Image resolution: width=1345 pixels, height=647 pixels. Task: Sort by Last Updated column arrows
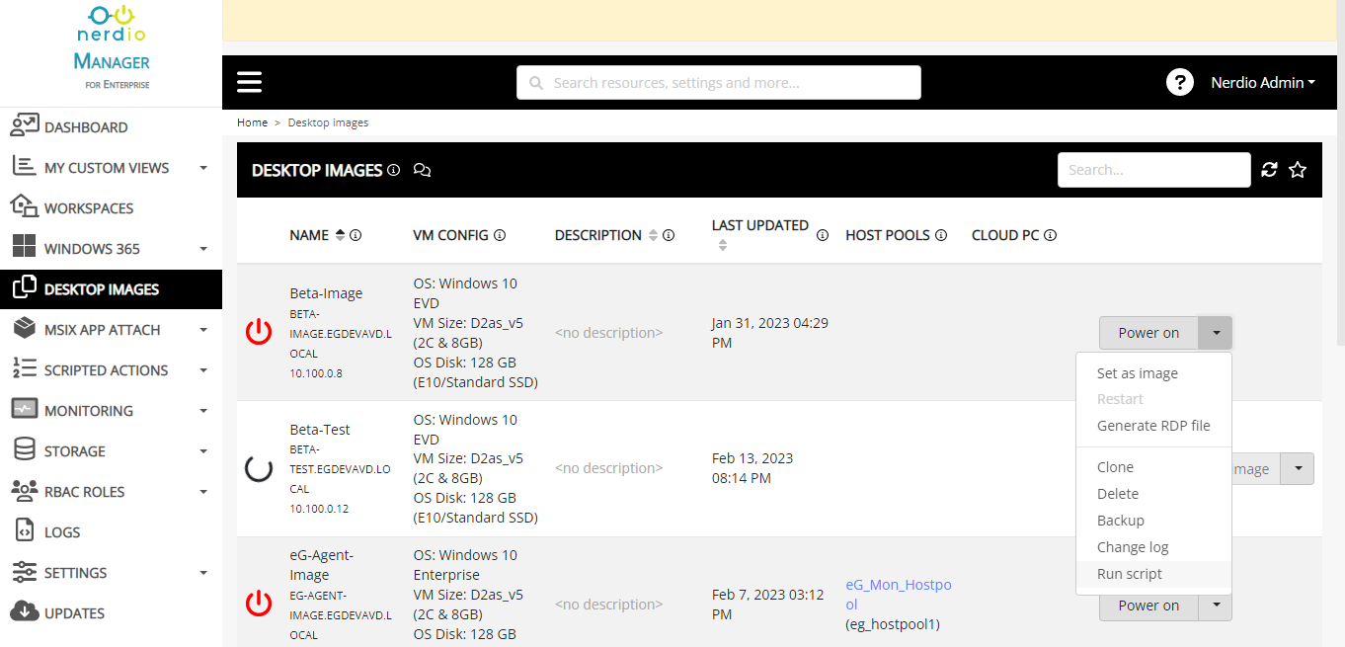722,245
